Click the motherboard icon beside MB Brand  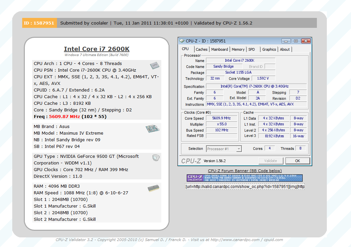coord(152,129)
